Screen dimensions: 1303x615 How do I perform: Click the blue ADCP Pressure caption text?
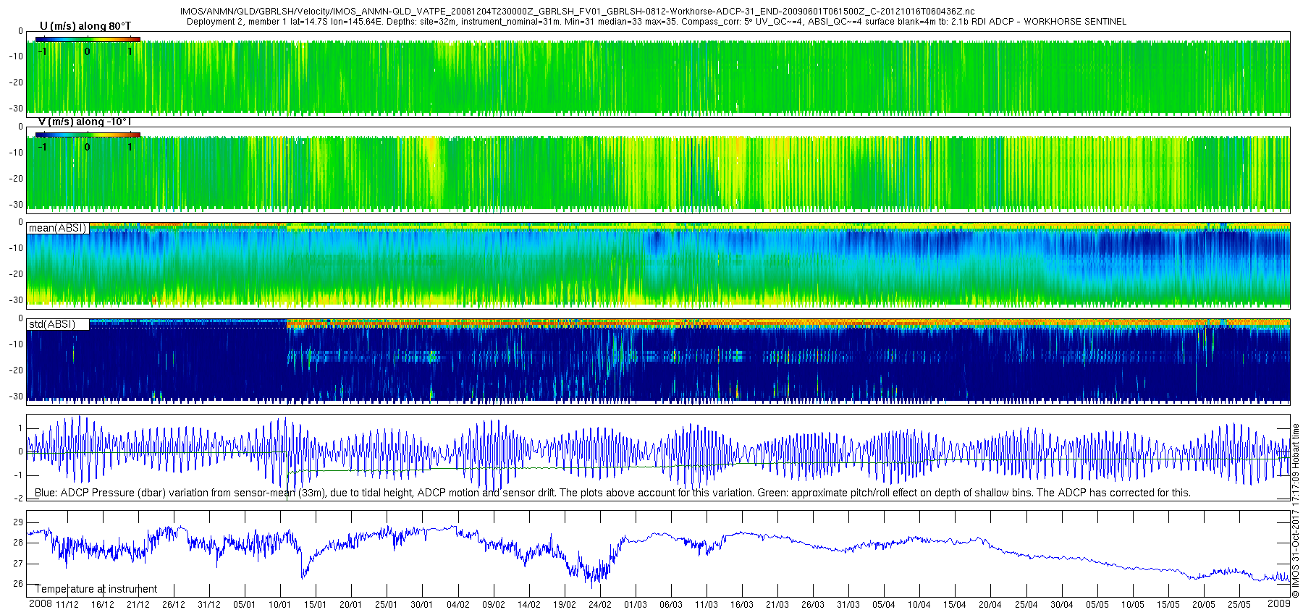(x=612, y=493)
